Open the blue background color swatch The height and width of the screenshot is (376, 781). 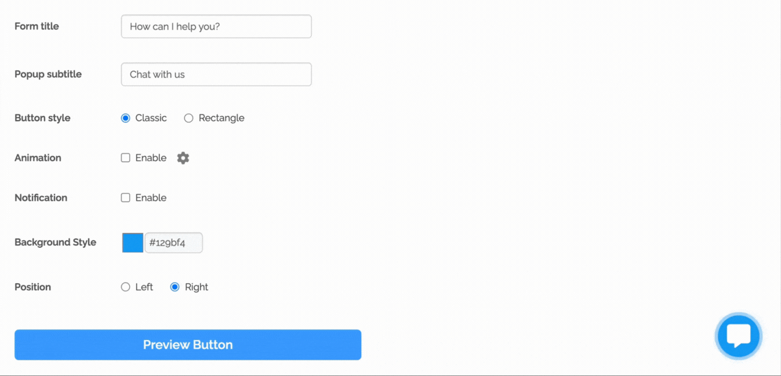pos(133,243)
